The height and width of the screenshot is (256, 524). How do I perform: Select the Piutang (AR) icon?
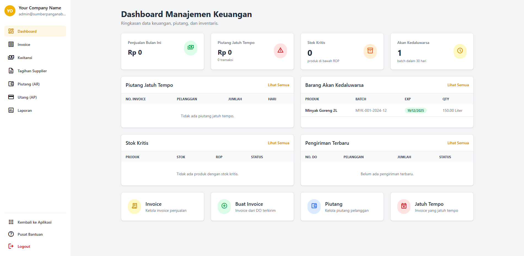11,84
